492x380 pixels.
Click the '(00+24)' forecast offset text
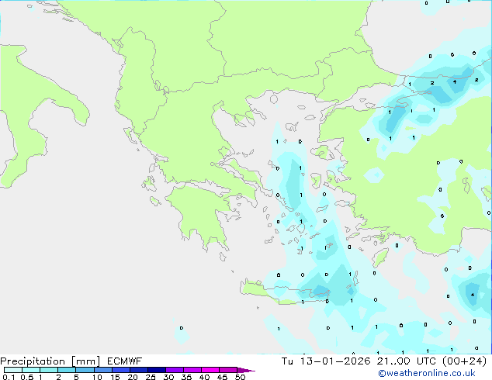pos(464,361)
